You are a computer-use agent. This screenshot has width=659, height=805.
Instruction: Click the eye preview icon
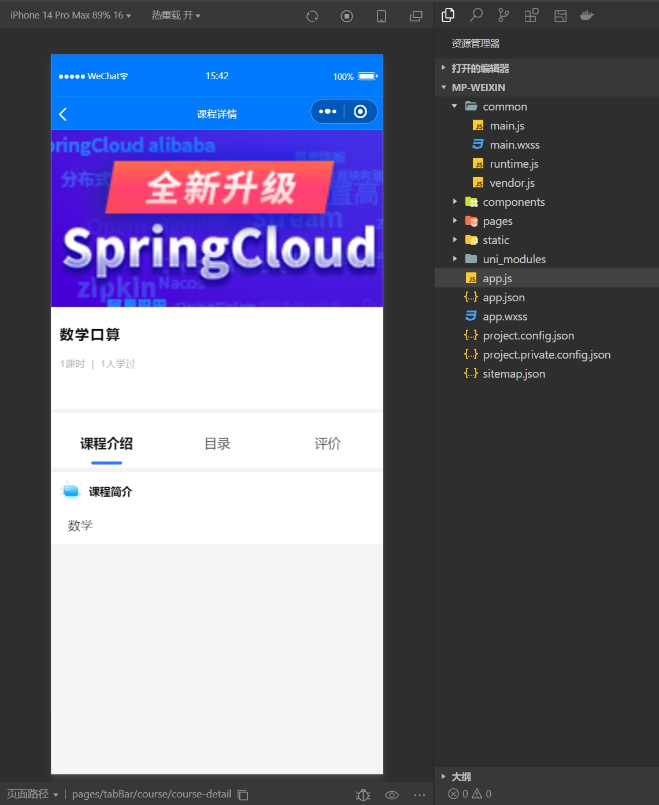tap(392, 795)
